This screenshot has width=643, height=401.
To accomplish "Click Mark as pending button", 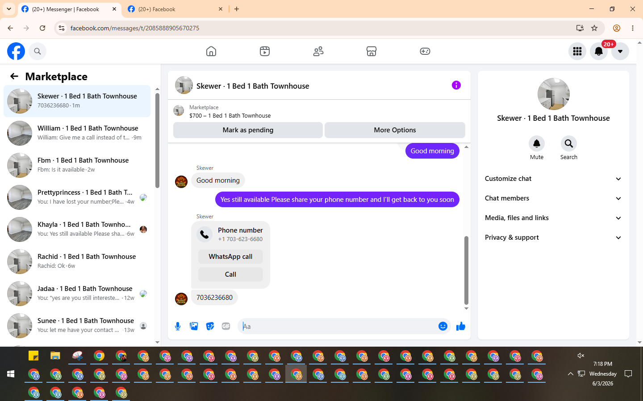I will coord(248,130).
